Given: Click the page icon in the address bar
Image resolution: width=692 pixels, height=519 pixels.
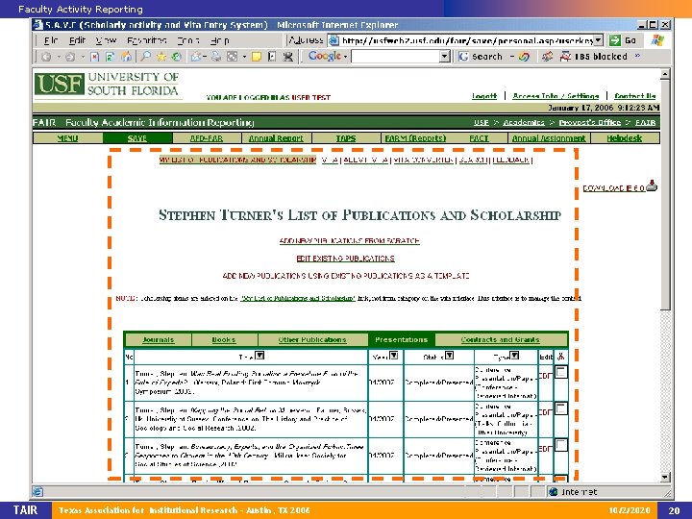Looking at the screenshot, I should point(334,40).
